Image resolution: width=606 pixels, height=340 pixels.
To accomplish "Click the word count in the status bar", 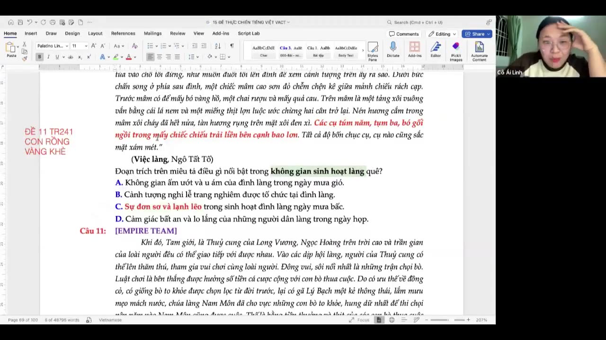I will click(62, 320).
